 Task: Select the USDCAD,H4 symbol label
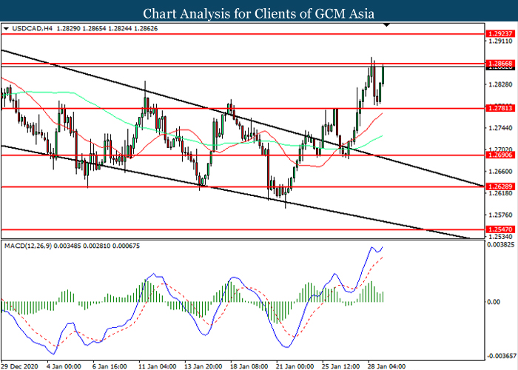29,29
